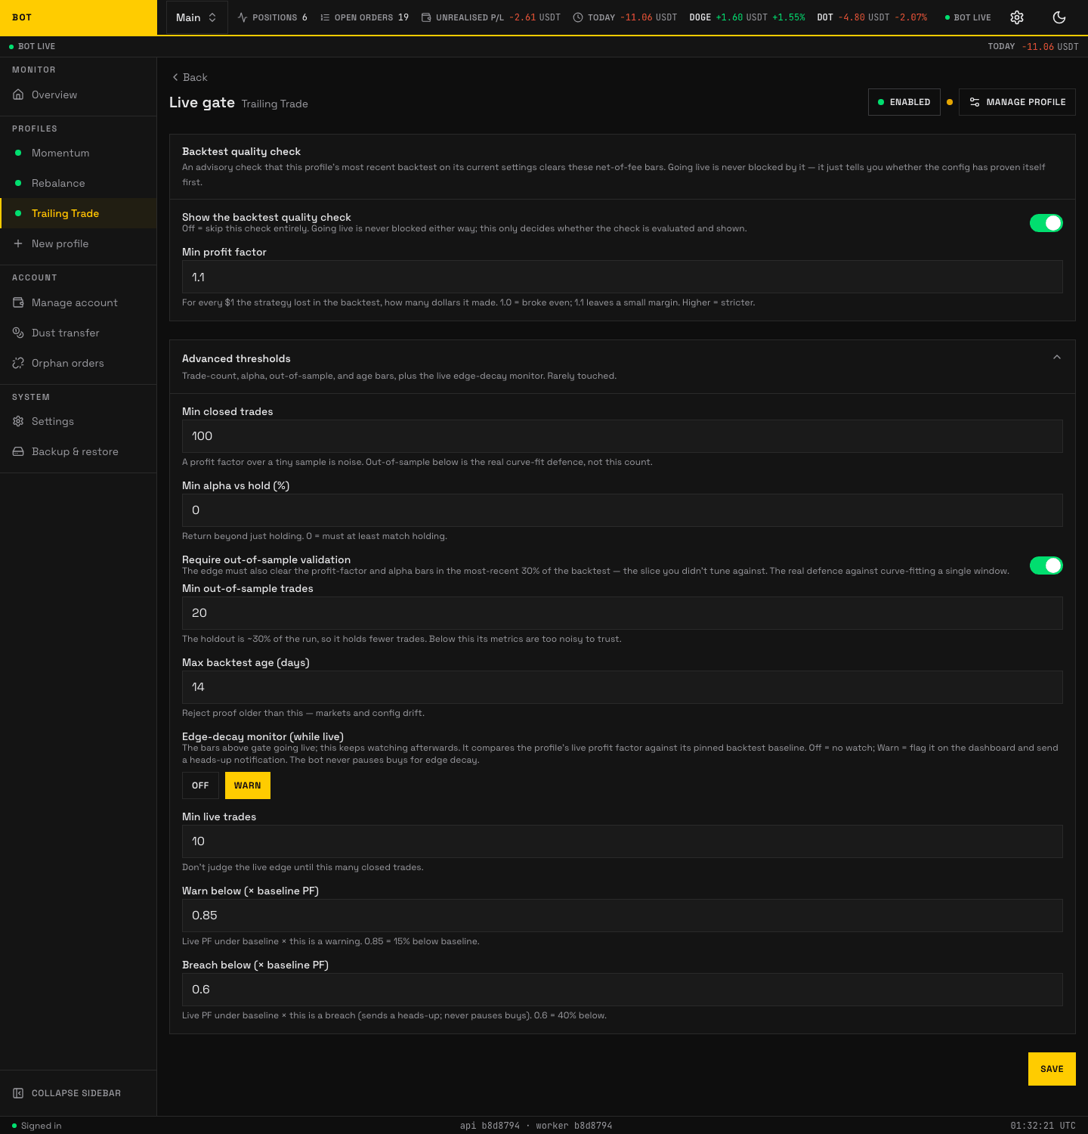Click the Min profit factor input
The width and height of the screenshot is (1088, 1134).
[x=623, y=277]
